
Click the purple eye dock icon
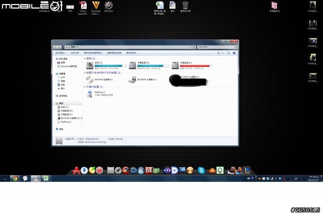click(167, 171)
